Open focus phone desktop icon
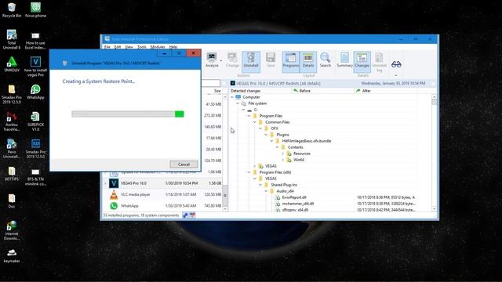 click(35, 10)
